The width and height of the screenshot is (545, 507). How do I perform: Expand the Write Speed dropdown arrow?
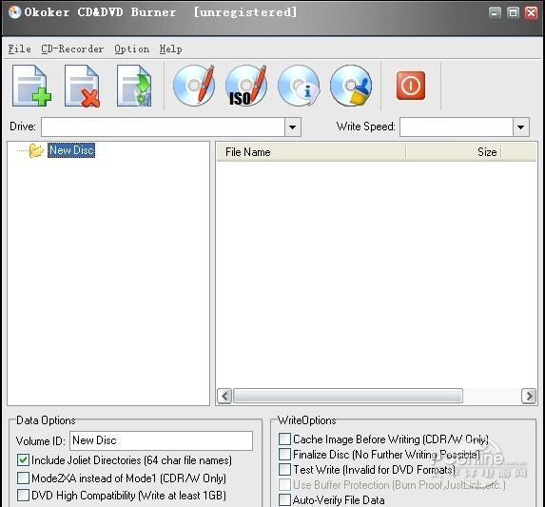[x=520, y=127]
